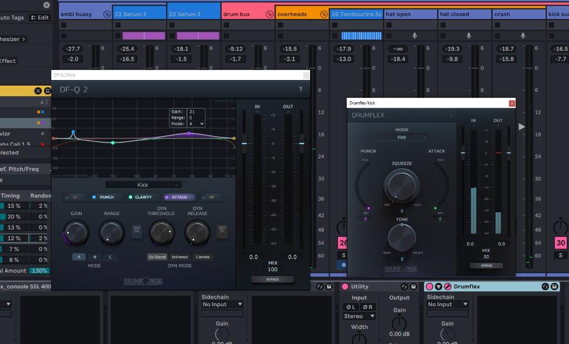The image size is (569, 344).
Task: Unfold the ambi bussy group track
Action: (107, 14)
